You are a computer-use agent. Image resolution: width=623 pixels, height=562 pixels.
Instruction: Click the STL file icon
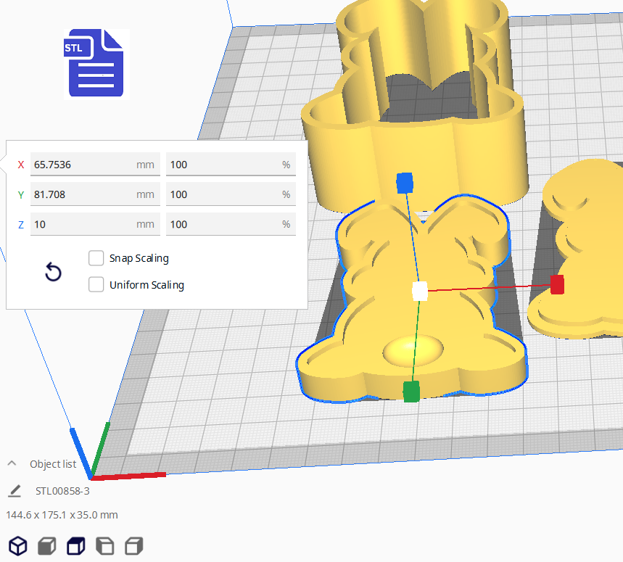pyautogui.click(x=95, y=63)
